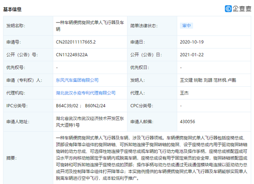Open the 东风汽车集团有限公司 applicant link
This screenshot has height=184, width=254.
tap(77, 80)
